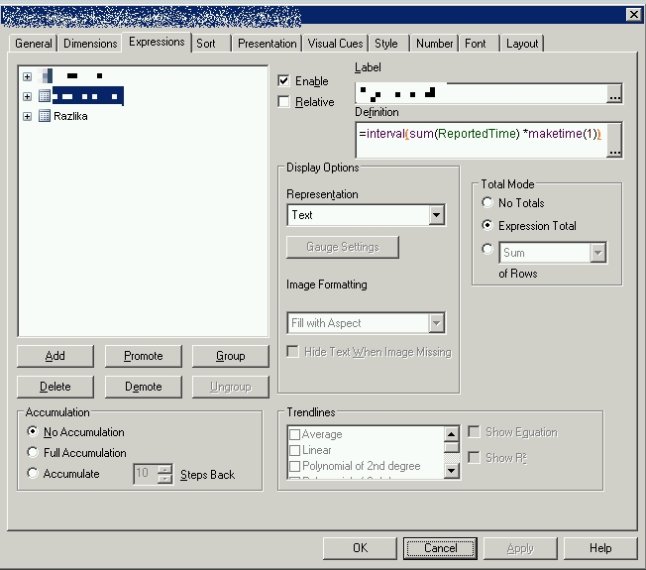646x570 pixels.
Task: Click the table icon of the highlighted expression
Action: [44, 96]
